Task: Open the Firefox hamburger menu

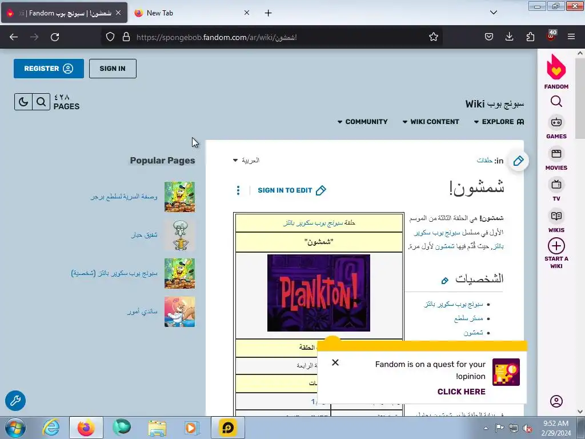Action: pyautogui.click(x=571, y=37)
